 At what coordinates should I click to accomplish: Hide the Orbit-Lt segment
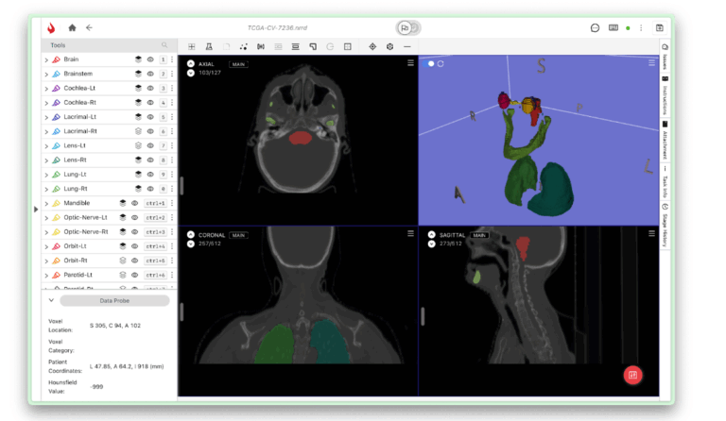coord(135,246)
